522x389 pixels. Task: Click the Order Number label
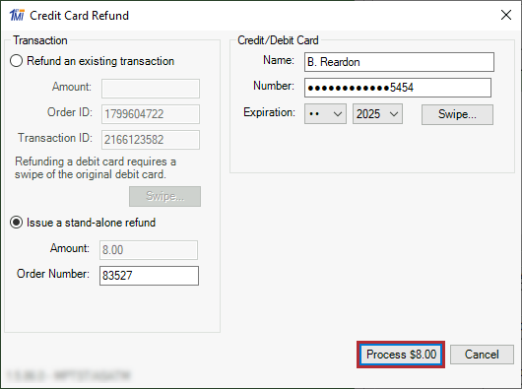point(53,274)
